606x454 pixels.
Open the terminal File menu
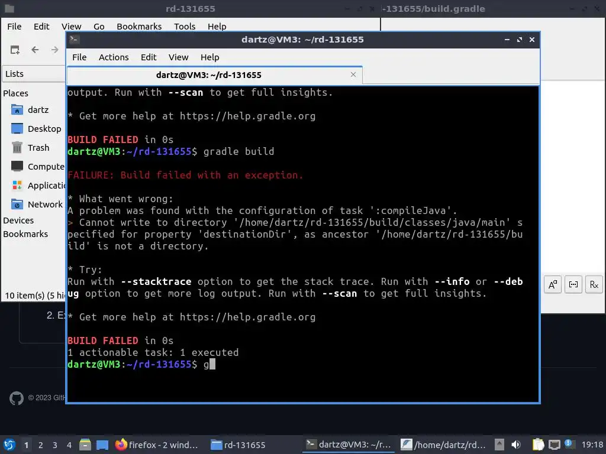(x=79, y=57)
